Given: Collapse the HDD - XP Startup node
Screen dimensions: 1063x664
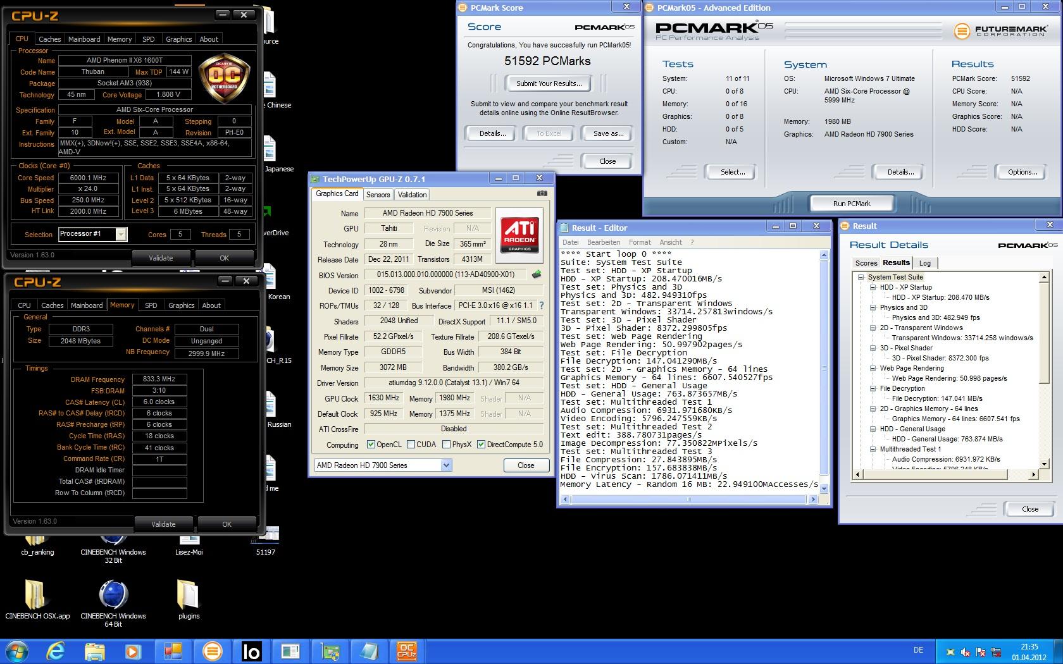Looking at the screenshot, I should [873, 287].
